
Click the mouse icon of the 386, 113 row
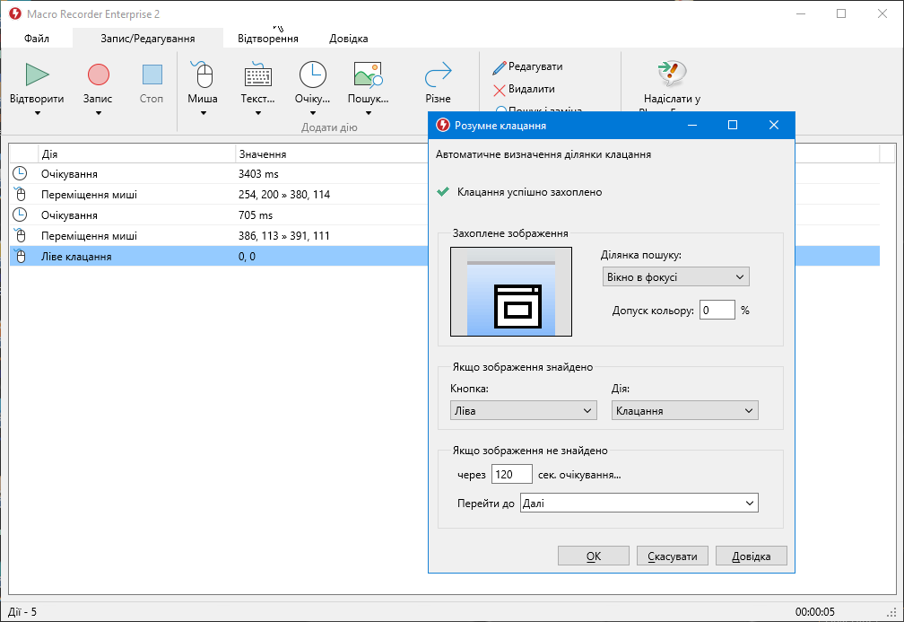tap(20, 236)
